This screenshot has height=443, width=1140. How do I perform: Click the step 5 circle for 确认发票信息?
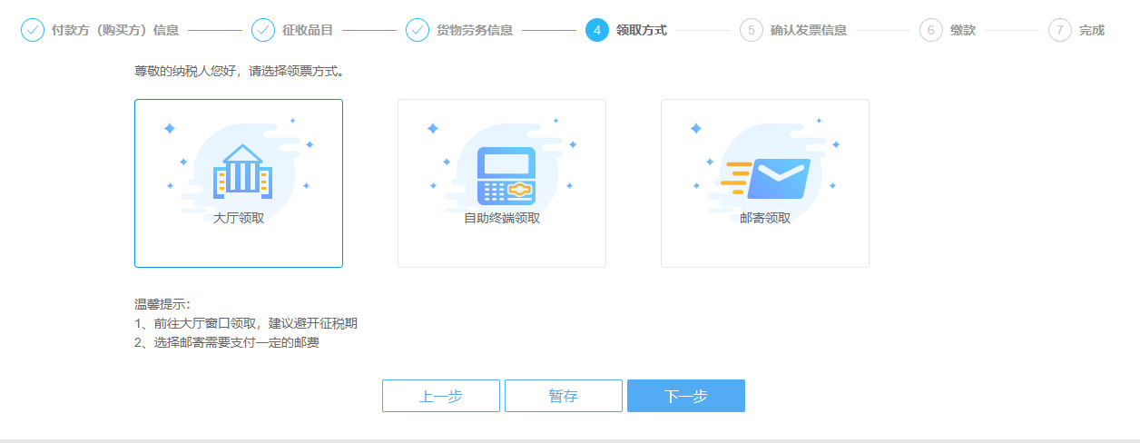752,30
